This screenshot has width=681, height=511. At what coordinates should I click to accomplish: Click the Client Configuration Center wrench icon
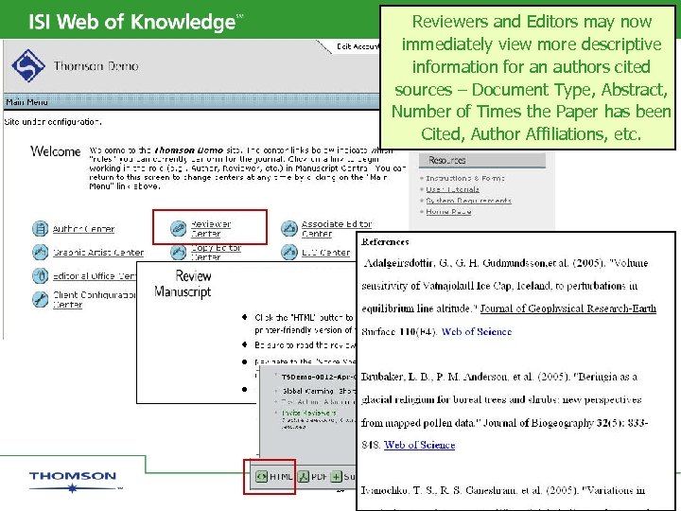pos(41,299)
